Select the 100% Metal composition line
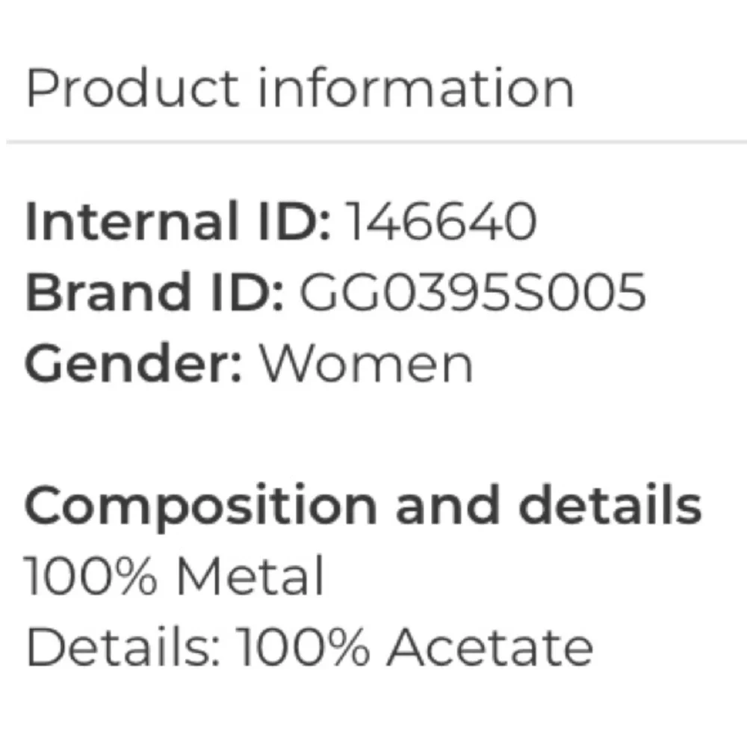Image resolution: width=747 pixels, height=747 pixels. (174, 575)
